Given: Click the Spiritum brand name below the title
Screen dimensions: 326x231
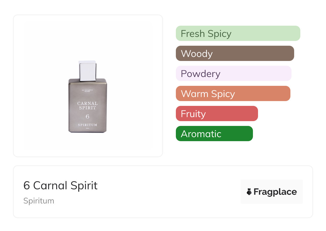Looking at the screenshot, I should coord(39,201).
